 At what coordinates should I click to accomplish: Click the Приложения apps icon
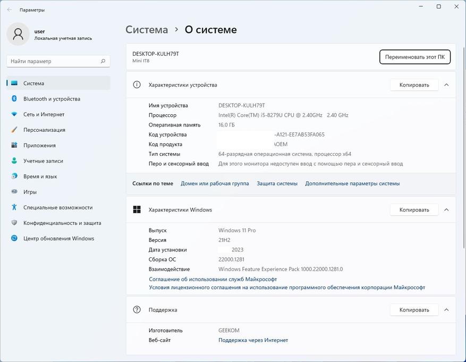[14, 145]
